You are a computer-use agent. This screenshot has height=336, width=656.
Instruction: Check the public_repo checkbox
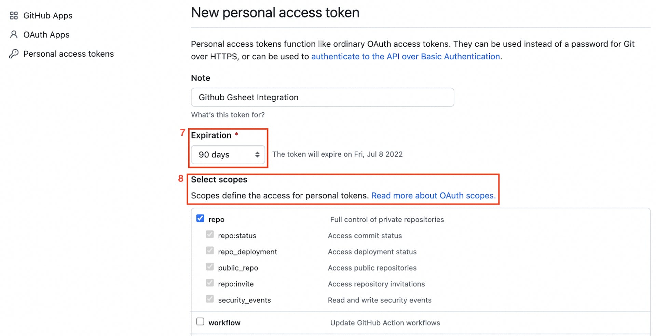click(x=210, y=267)
